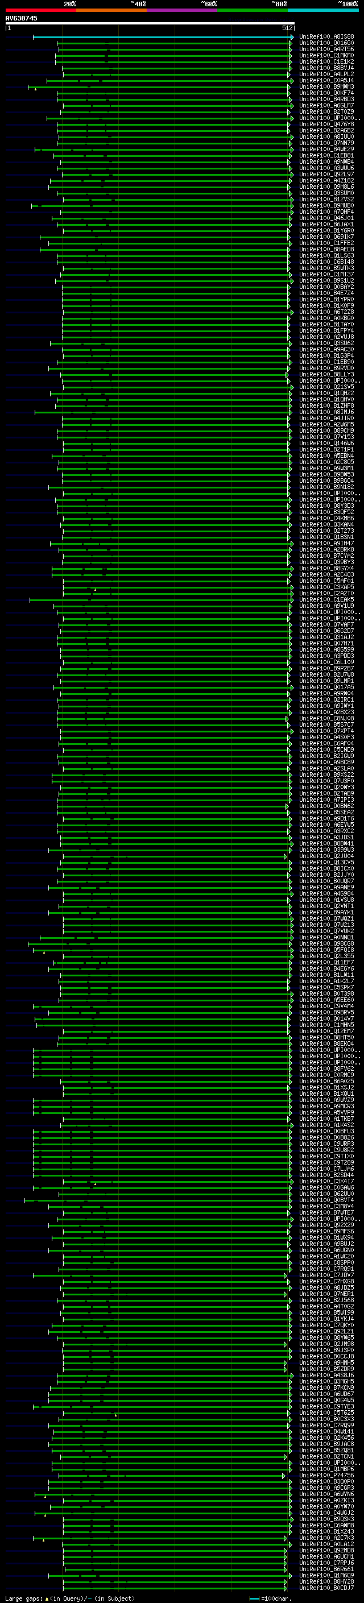Click the UniRef100_C5CND9 label
The width and height of the screenshot is (364, 1603).
coord(326,750)
